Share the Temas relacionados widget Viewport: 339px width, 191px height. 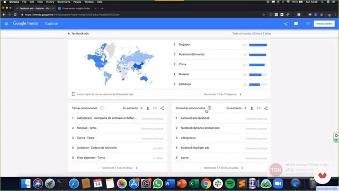coord(162,108)
